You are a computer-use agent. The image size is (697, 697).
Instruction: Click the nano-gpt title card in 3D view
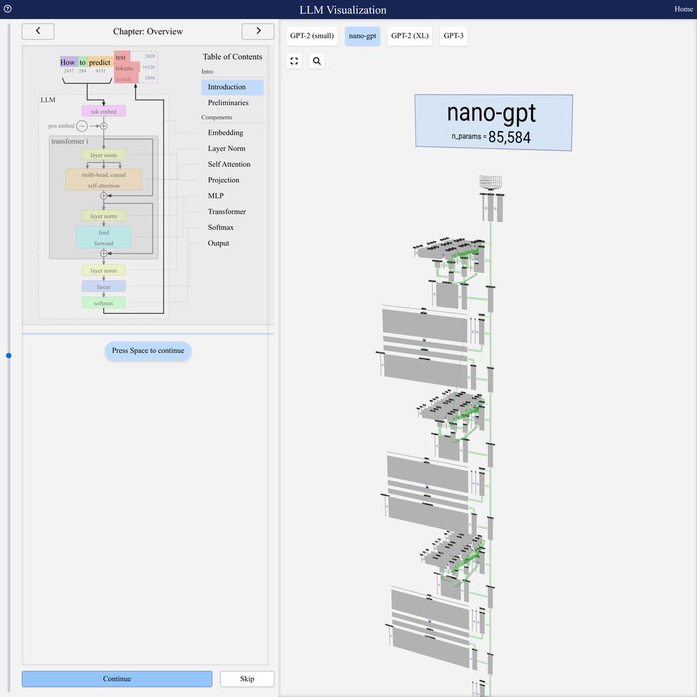click(x=493, y=123)
